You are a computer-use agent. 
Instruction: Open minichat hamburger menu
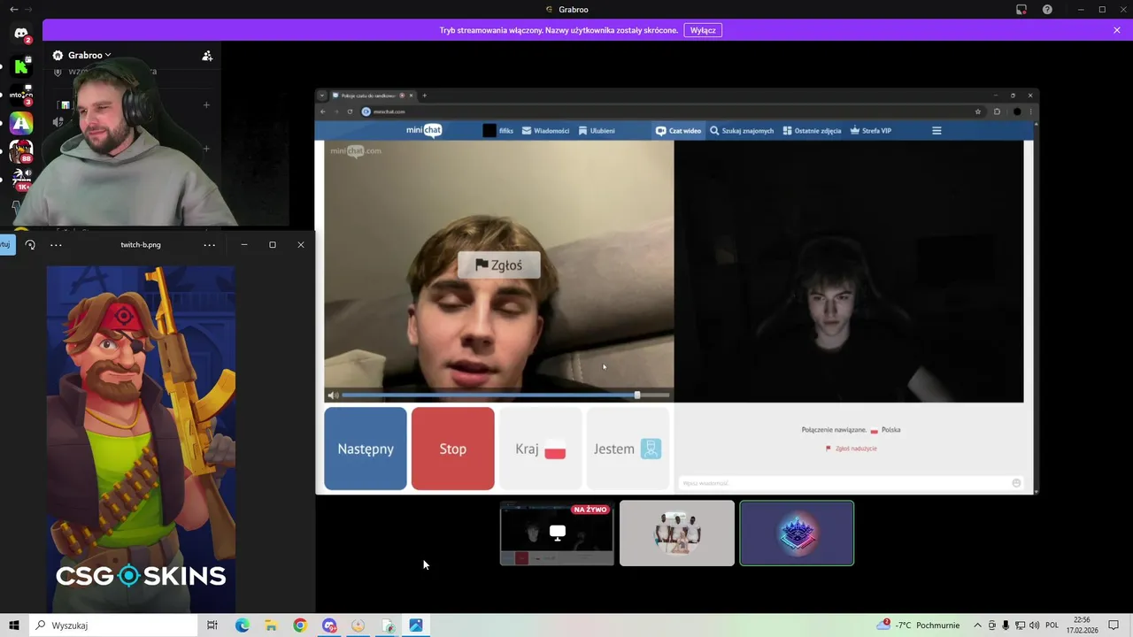click(936, 131)
